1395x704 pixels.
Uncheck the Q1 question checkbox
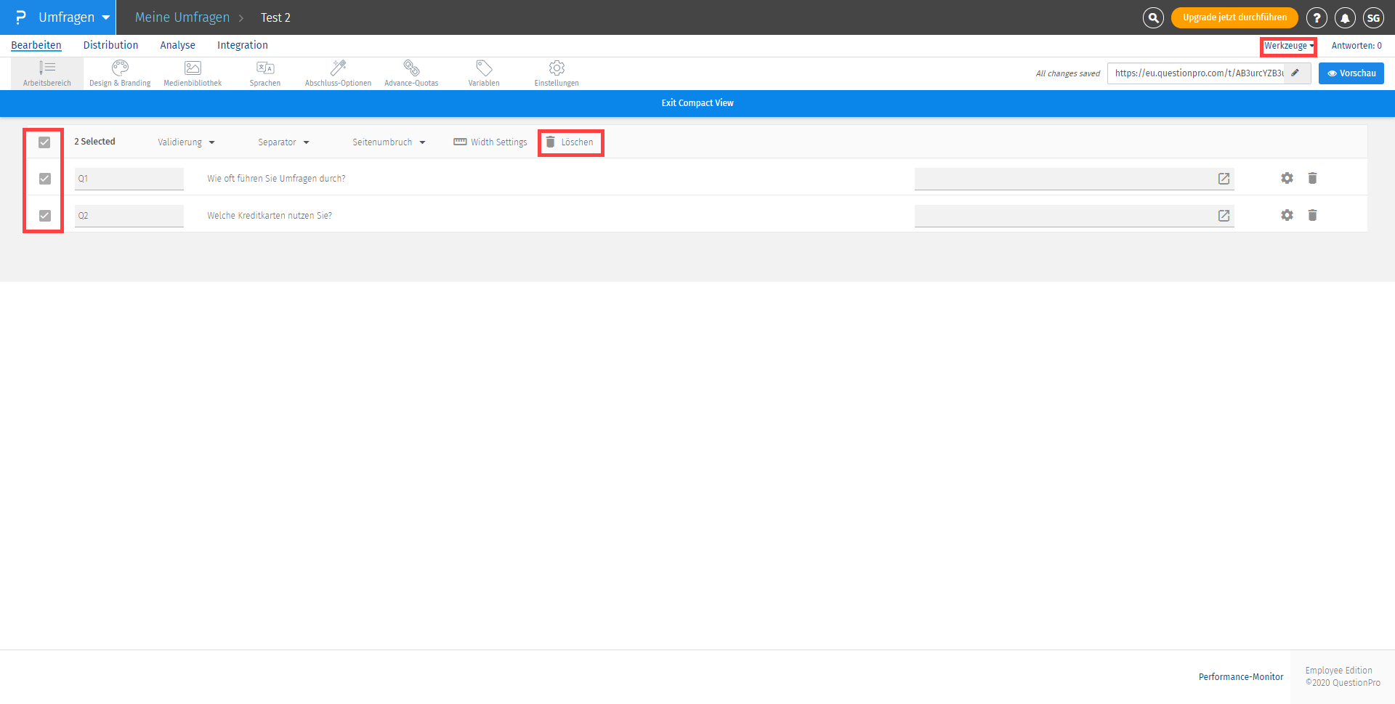click(44, 179)
